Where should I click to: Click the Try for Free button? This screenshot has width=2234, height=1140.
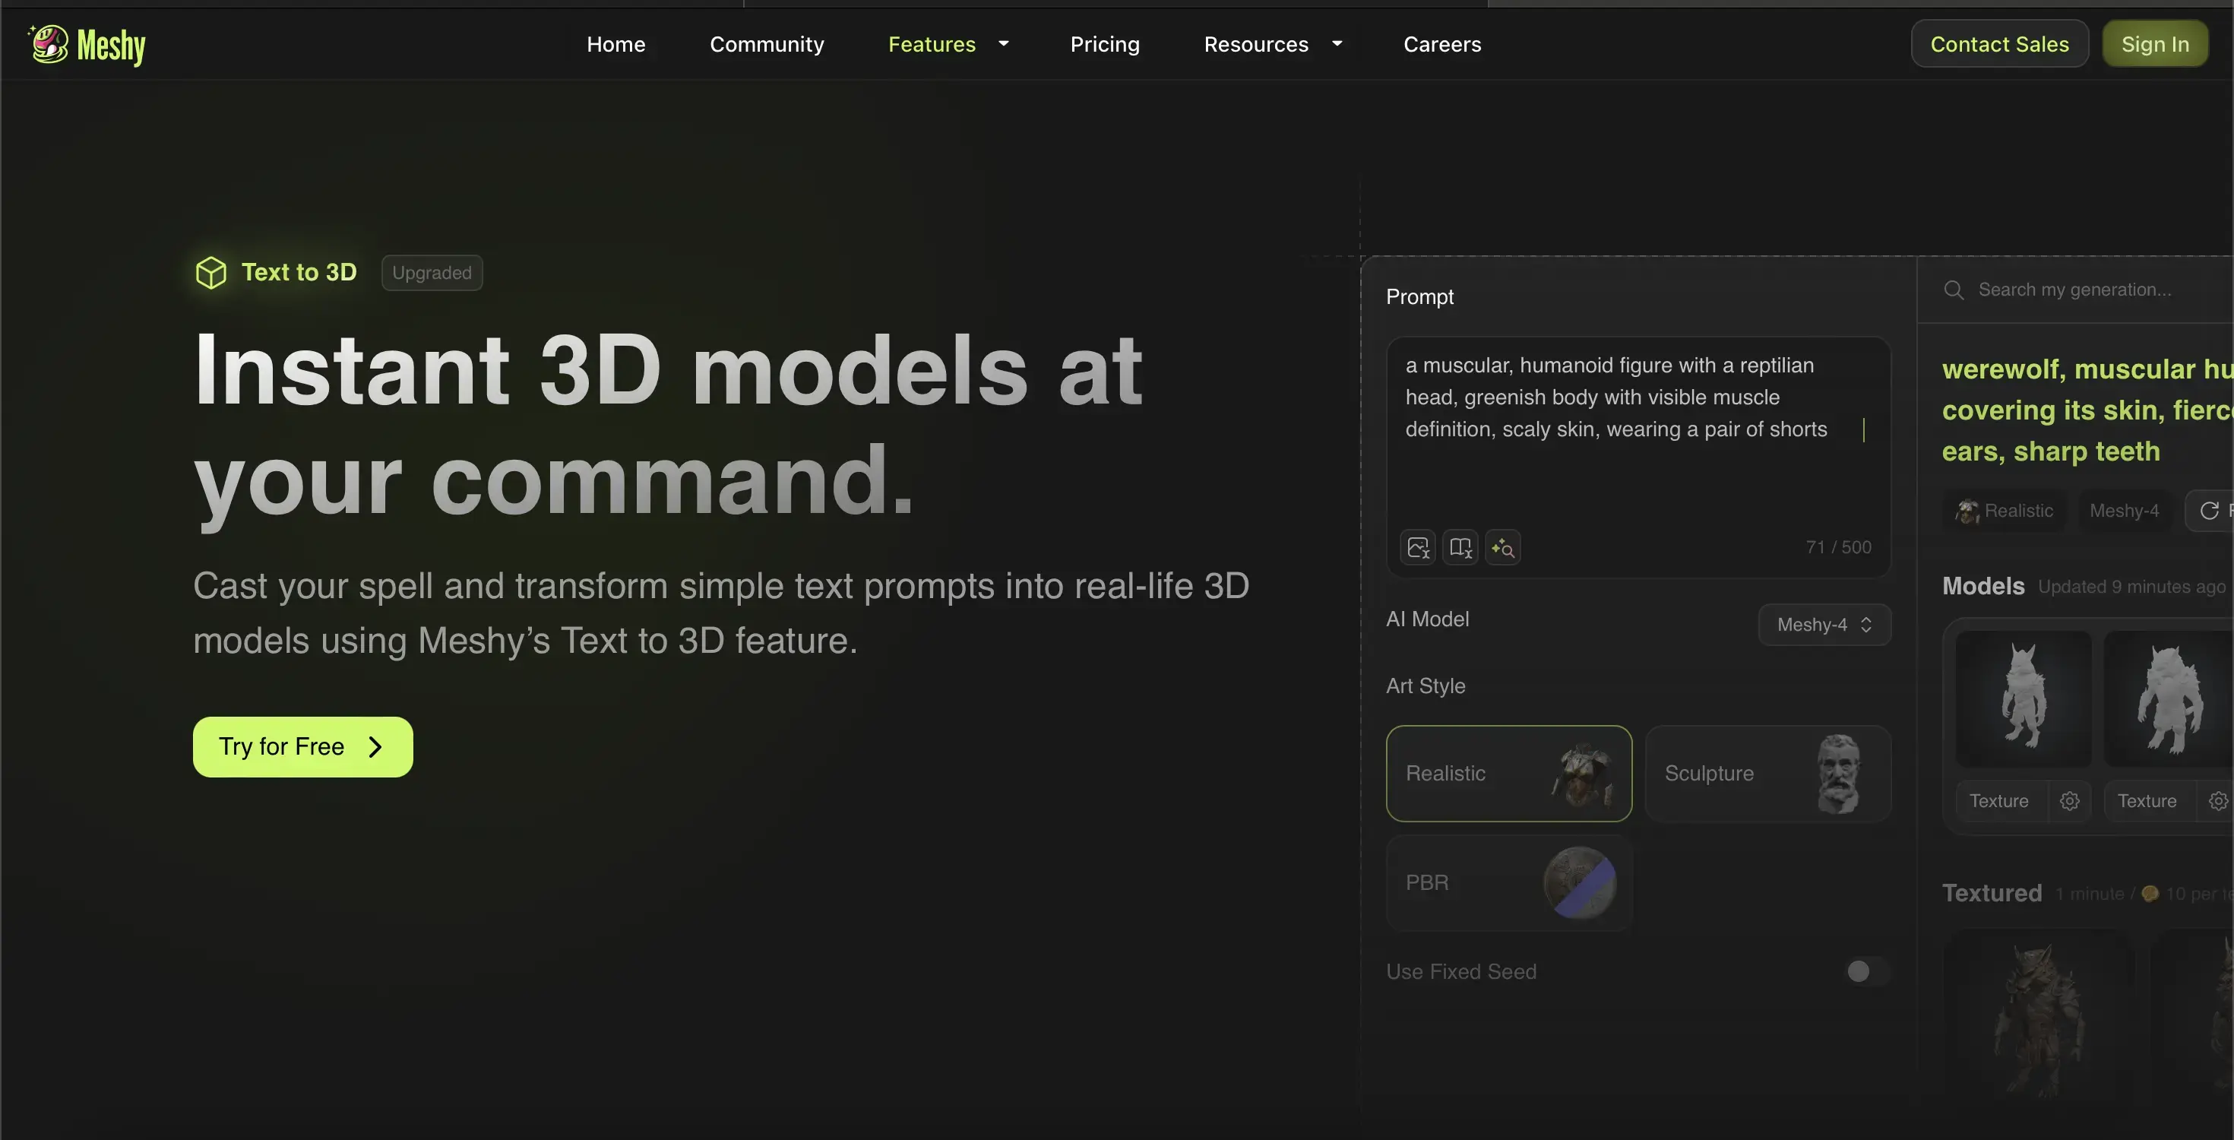click(x=302, y=746)
